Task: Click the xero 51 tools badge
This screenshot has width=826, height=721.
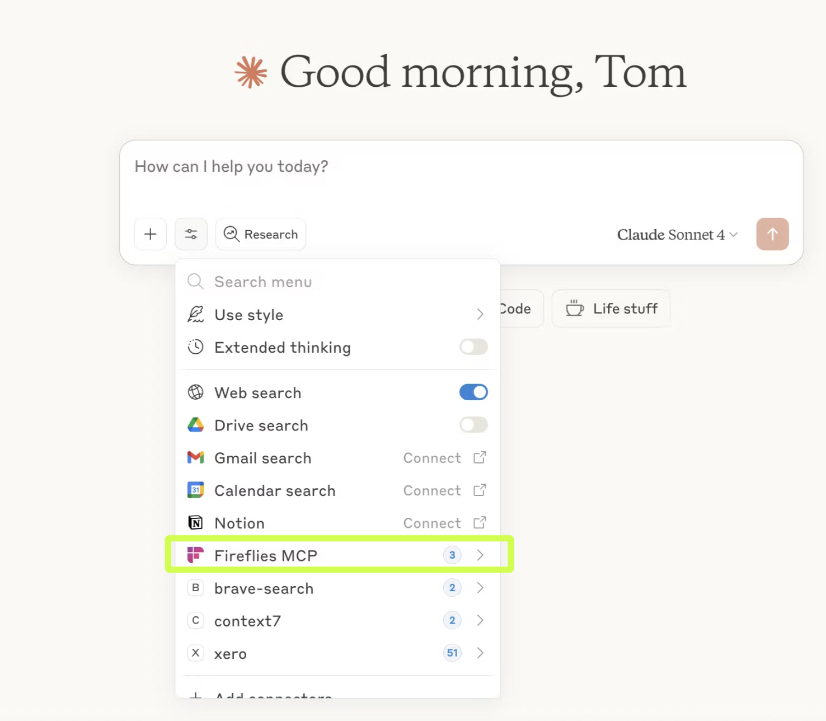Action: [452, 653]
